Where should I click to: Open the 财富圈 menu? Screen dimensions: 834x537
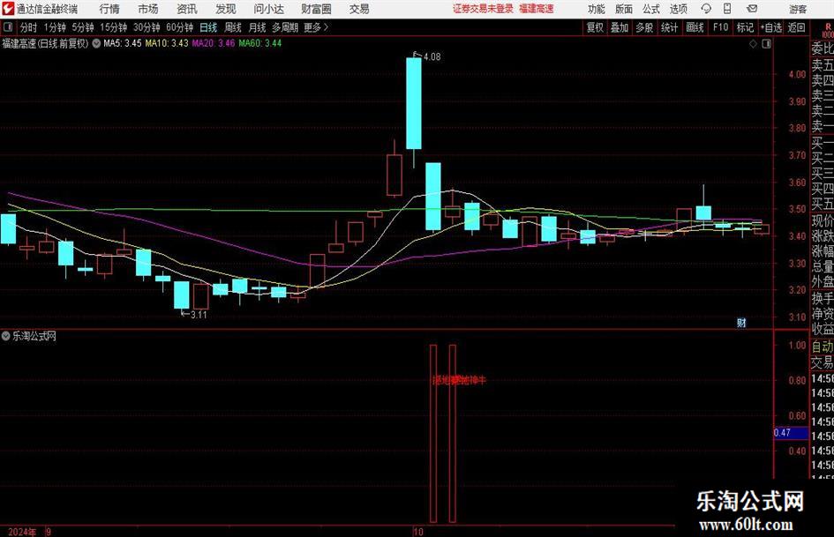pos(316,9)
